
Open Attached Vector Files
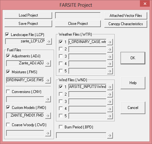point(126,16)
